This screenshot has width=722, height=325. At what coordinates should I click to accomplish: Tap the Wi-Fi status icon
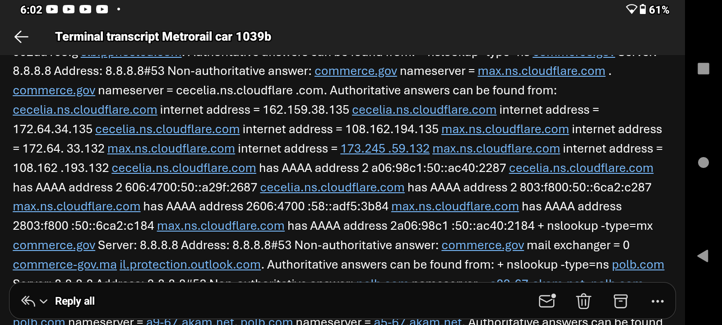pyautogui.click(x=631, y=9)
